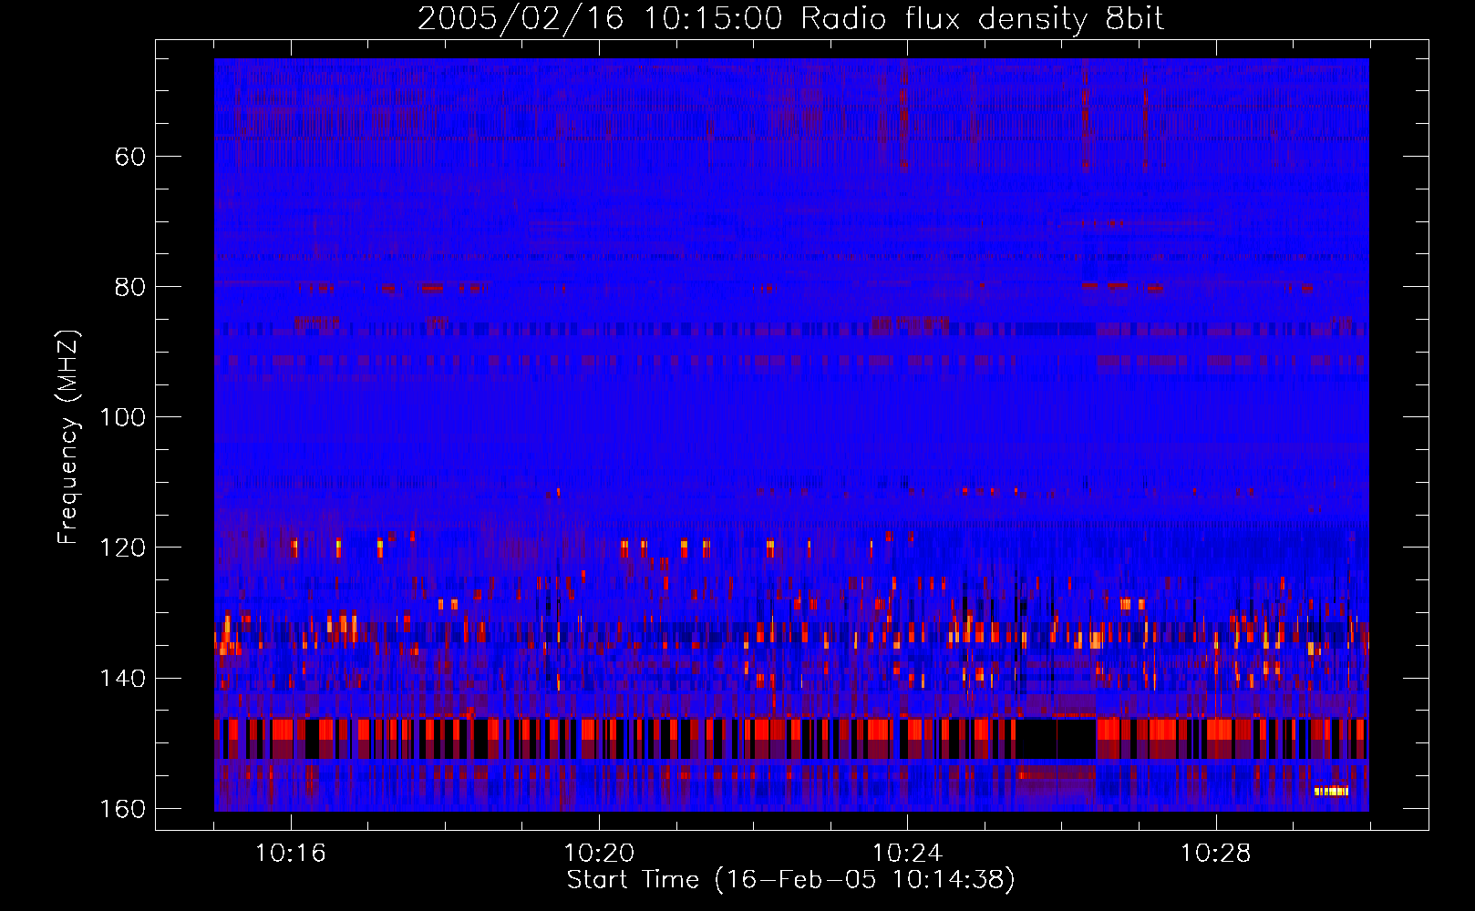Click the 80 frequency tick label
The image size is (1475, 911).
(x=130, y=287)
